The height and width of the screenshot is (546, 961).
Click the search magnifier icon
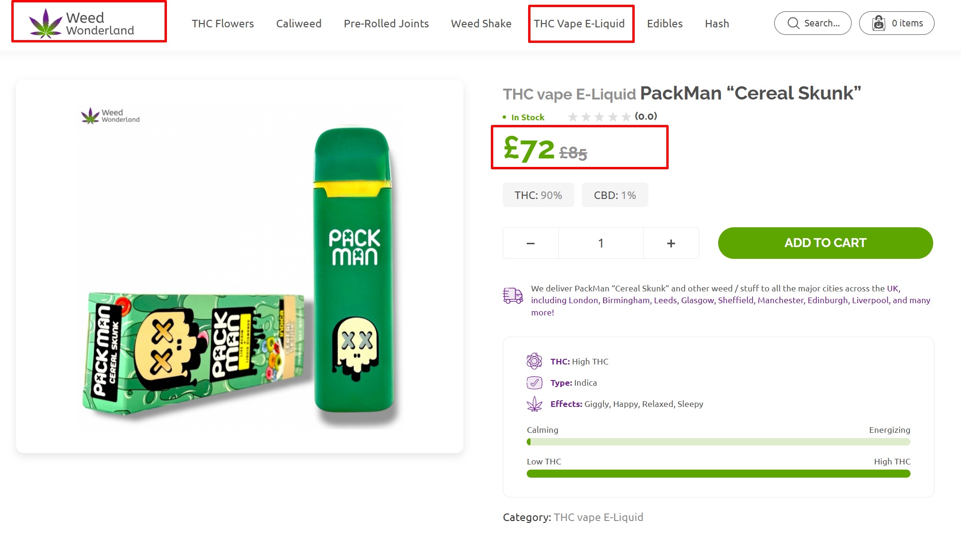pos(794,23)
